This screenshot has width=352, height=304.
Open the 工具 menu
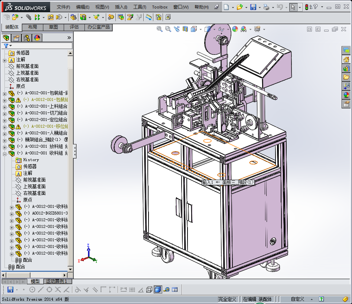click(140, 7)
